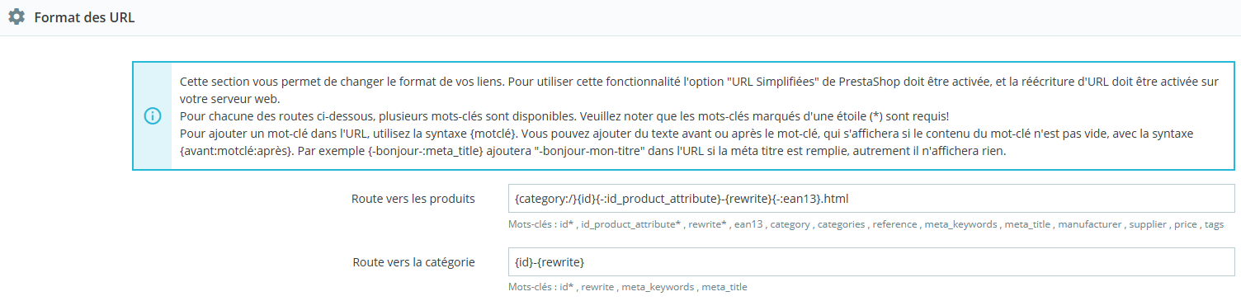Click 'meta_title' keyword under category route
This screenshot has width=1241, height=301.
pyautogui.click(x=724, y=287)
